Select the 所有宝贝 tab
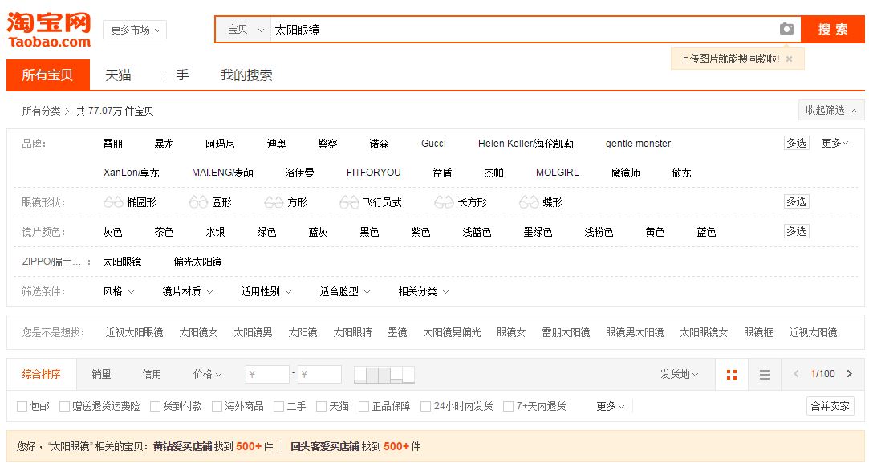The image size is (869, 467). pos(47,75)
